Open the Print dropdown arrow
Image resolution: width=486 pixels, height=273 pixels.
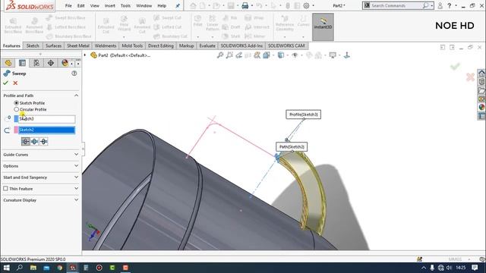(x=251, y=5)
